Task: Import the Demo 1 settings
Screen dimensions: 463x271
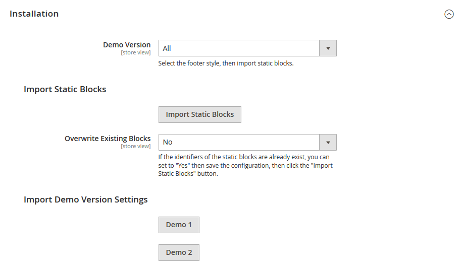Action: (179, 225)
